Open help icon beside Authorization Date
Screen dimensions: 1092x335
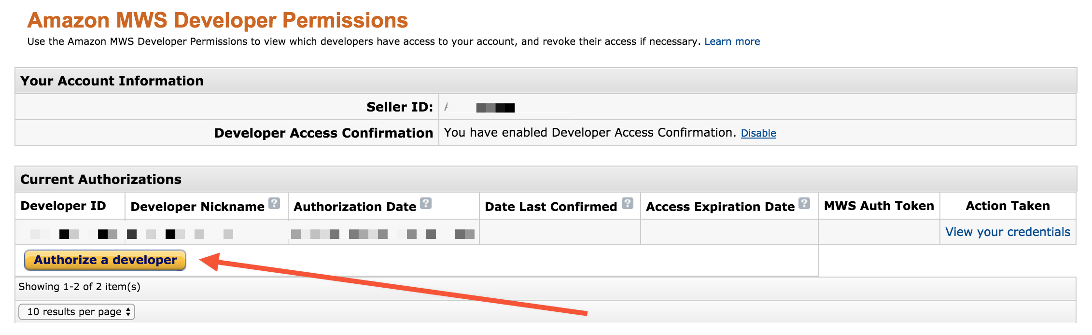click(426, 203)
